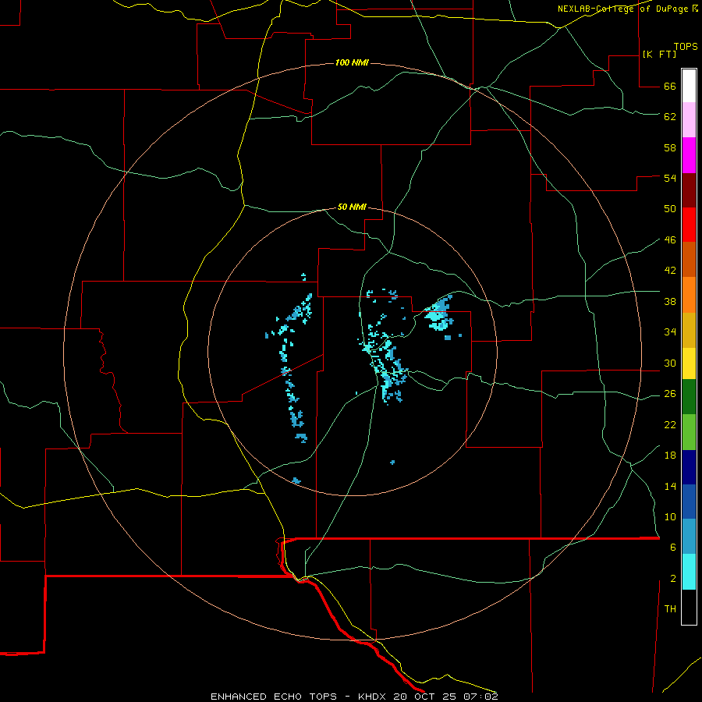The image size is (702, 702).
Task: Click the magenta legend swatch near 58
Action: (x=689, y=155)
